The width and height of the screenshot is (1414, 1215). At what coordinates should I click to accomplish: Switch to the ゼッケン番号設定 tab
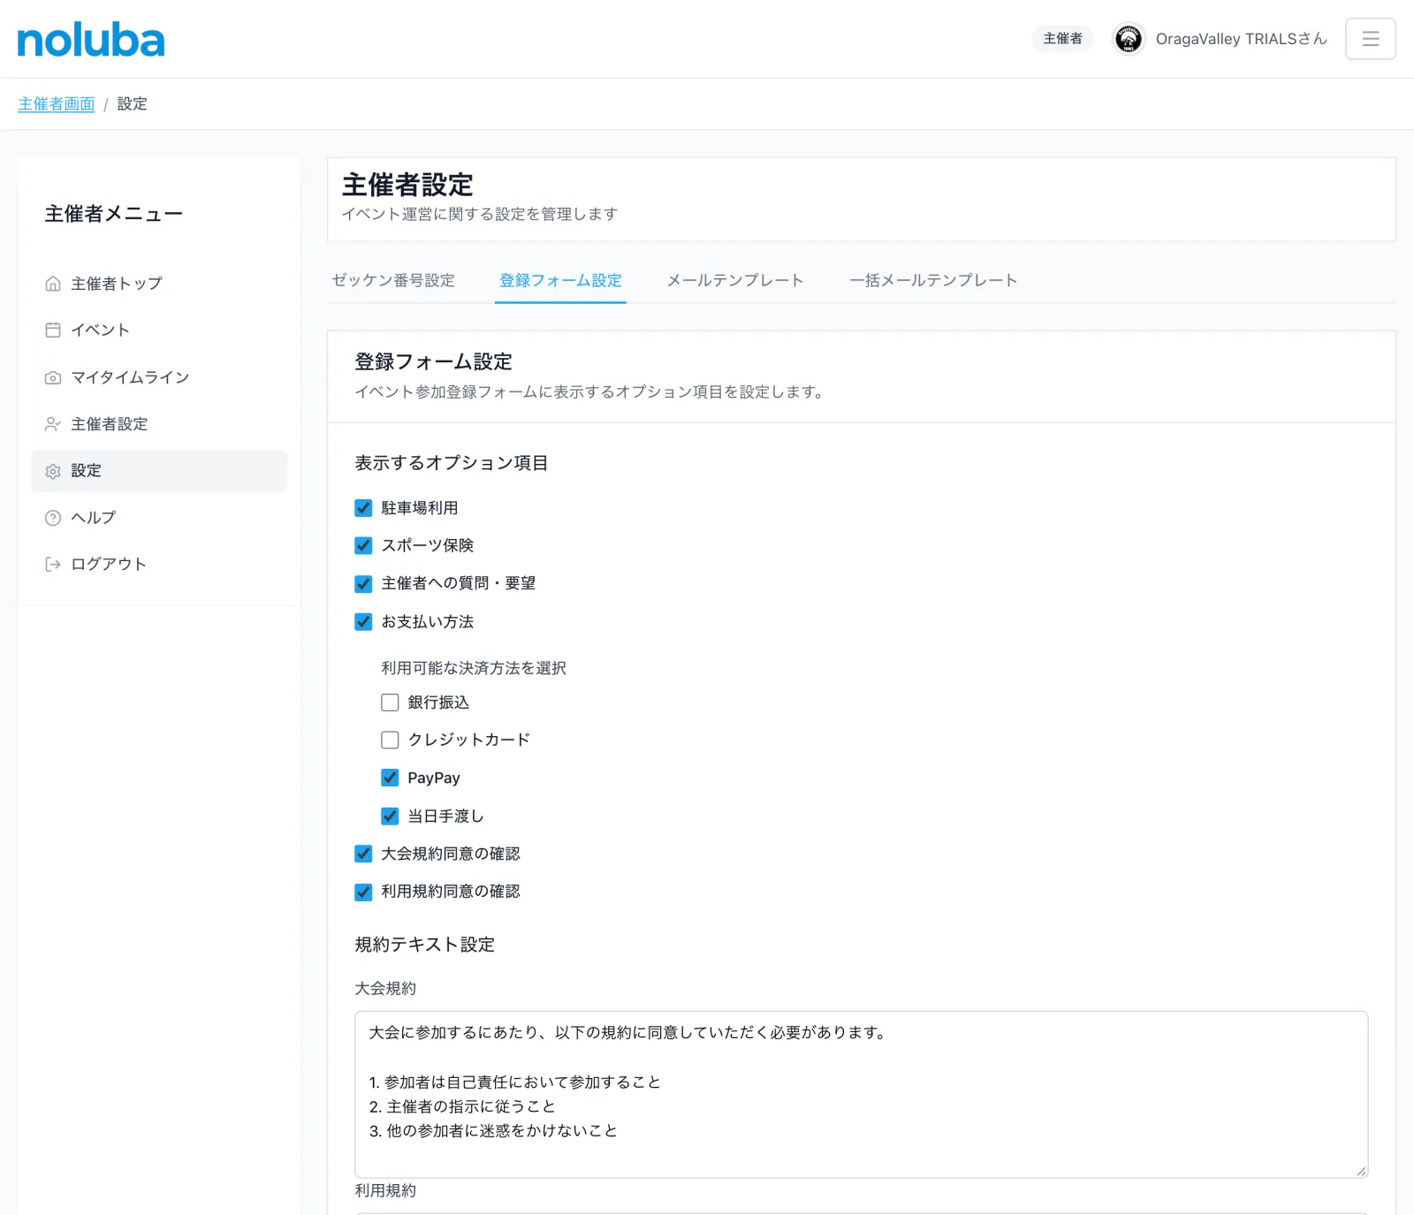[393, 280]
